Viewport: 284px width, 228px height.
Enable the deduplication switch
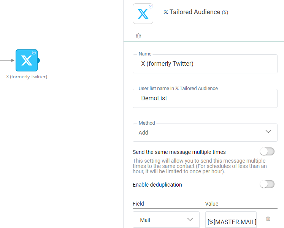tap(267, 184)
